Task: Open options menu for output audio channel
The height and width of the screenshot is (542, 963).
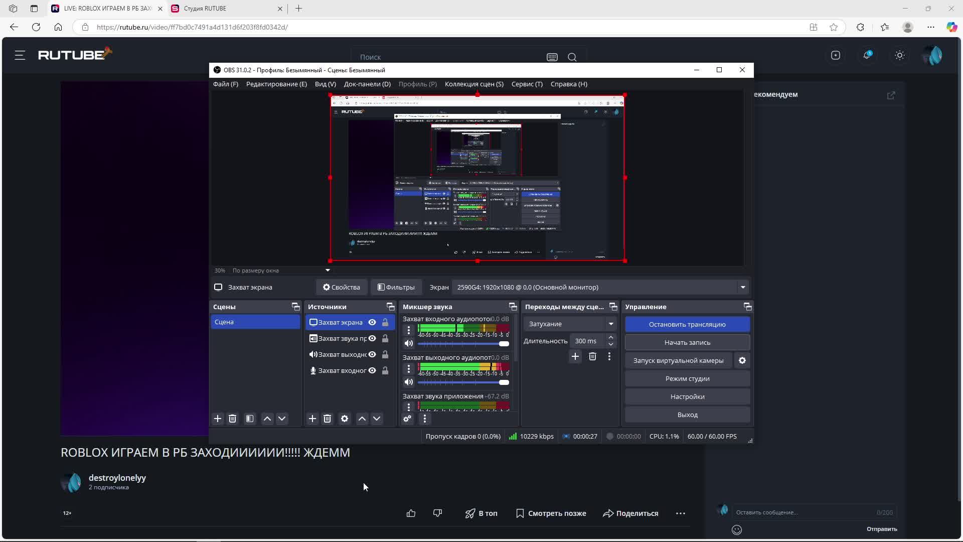Action: click(409, 369)
